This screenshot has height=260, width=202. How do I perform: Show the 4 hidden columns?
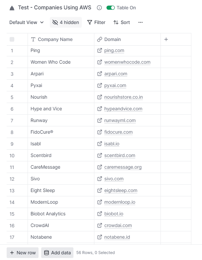point(66,22)
